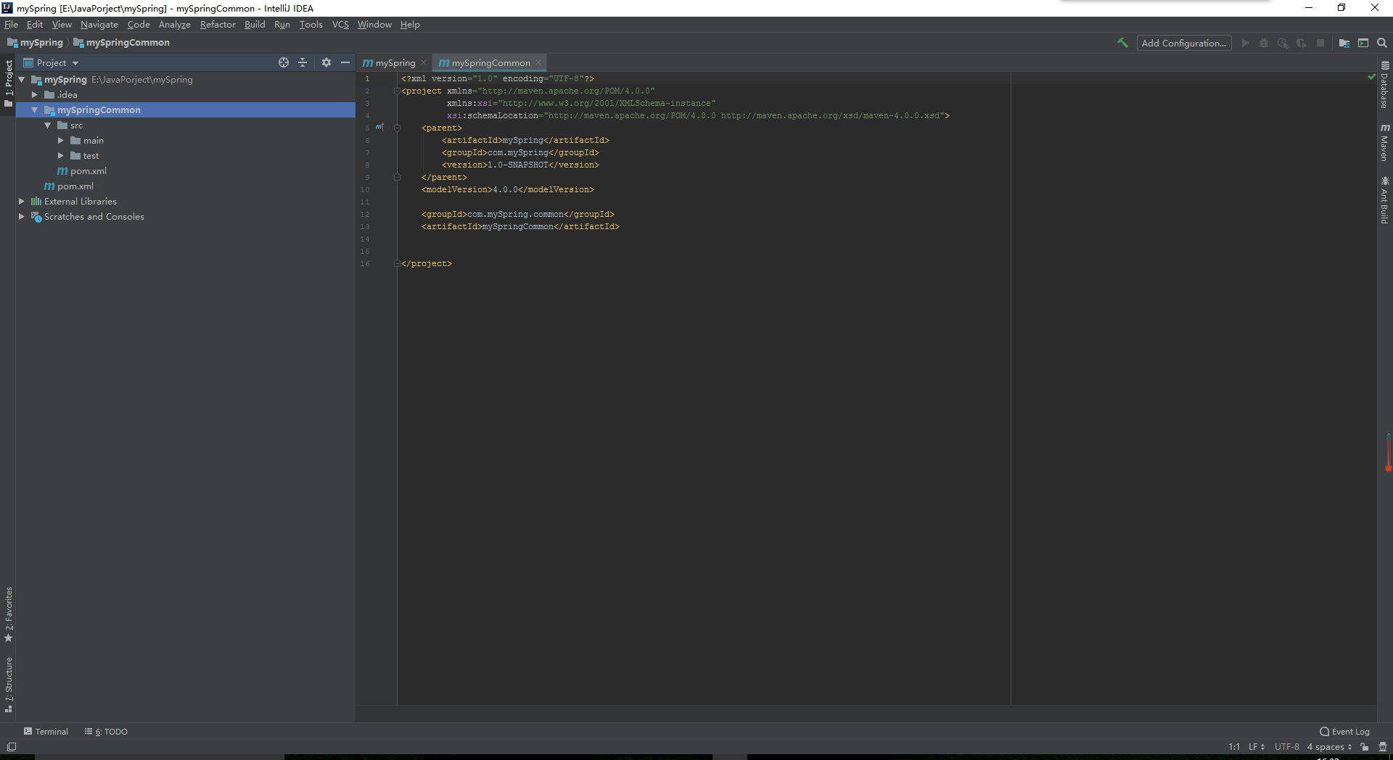
Task: Fold the parent block at line 5
Action: pyautogui.click(x=397, y=128)
